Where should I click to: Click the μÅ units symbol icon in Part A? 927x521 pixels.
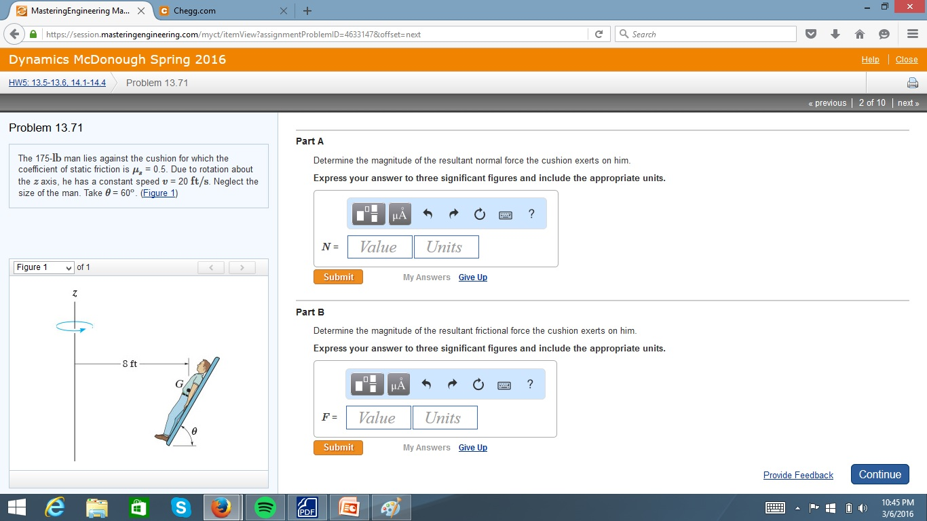398,213
